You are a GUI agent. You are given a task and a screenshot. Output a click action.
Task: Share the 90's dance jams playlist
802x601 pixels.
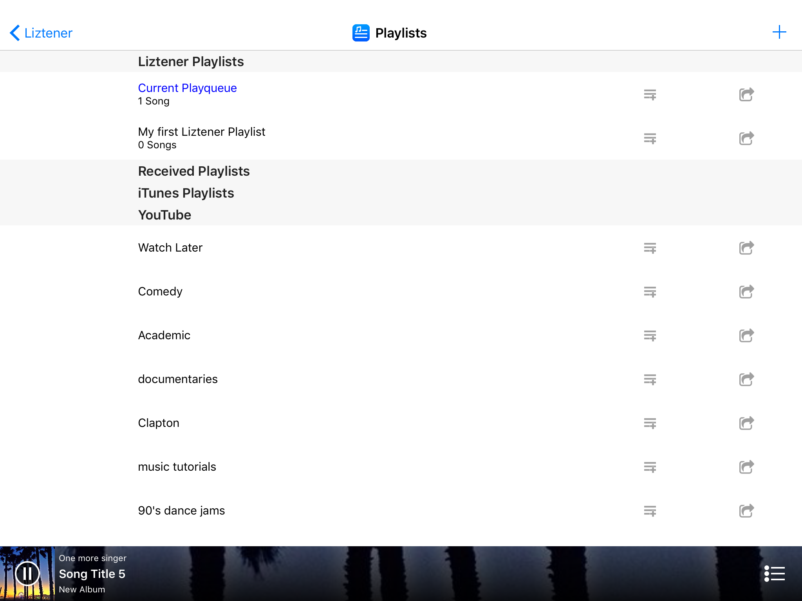(746, 511)
